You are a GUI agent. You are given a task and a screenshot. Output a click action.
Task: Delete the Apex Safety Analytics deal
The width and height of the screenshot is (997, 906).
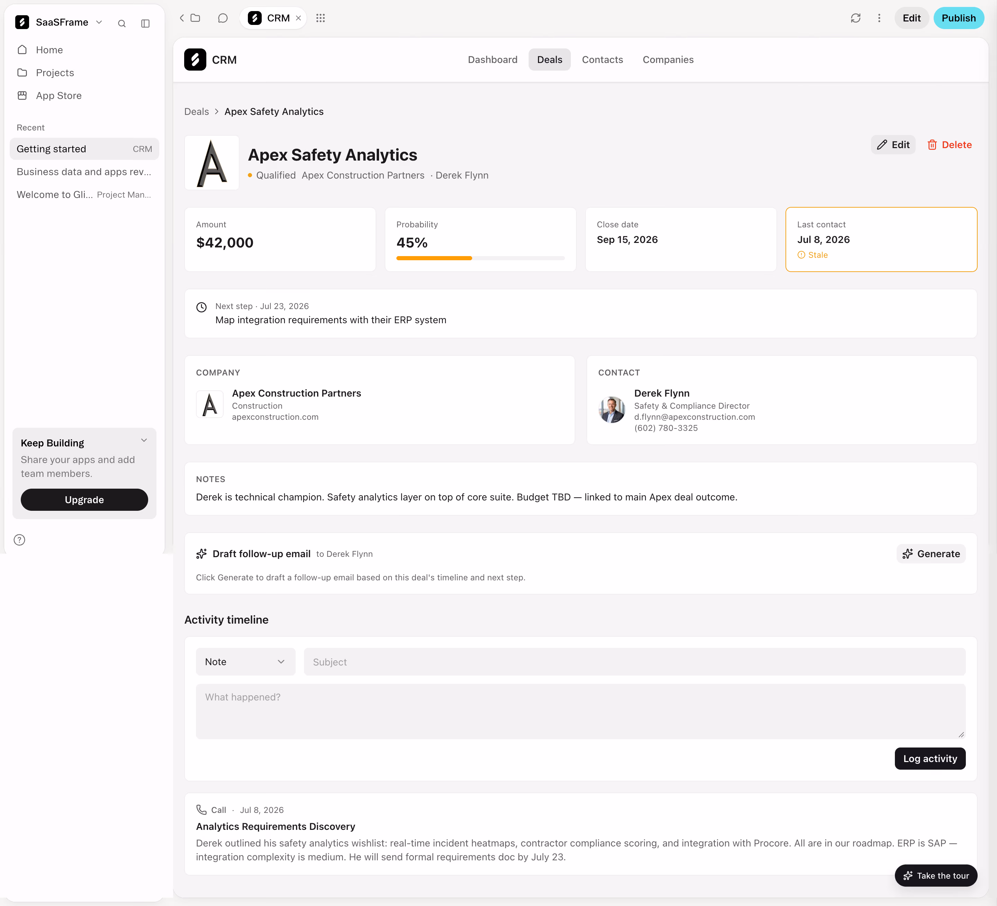[x=950, y=145]
